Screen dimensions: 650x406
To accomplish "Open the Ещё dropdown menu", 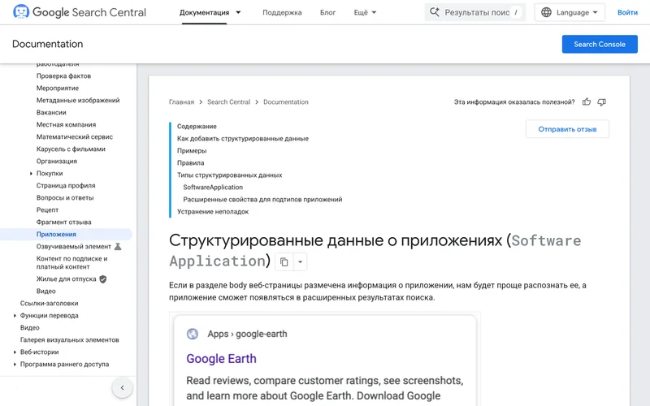I will coord(365,12).
